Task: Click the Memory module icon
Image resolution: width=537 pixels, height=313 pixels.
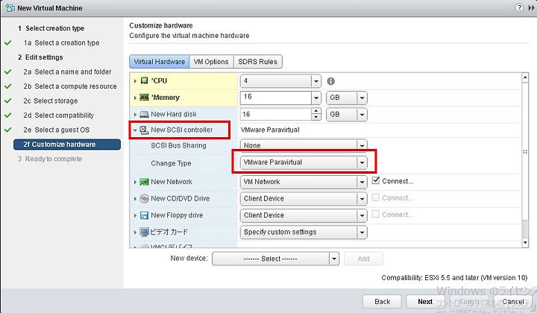Action: [144, 98]
